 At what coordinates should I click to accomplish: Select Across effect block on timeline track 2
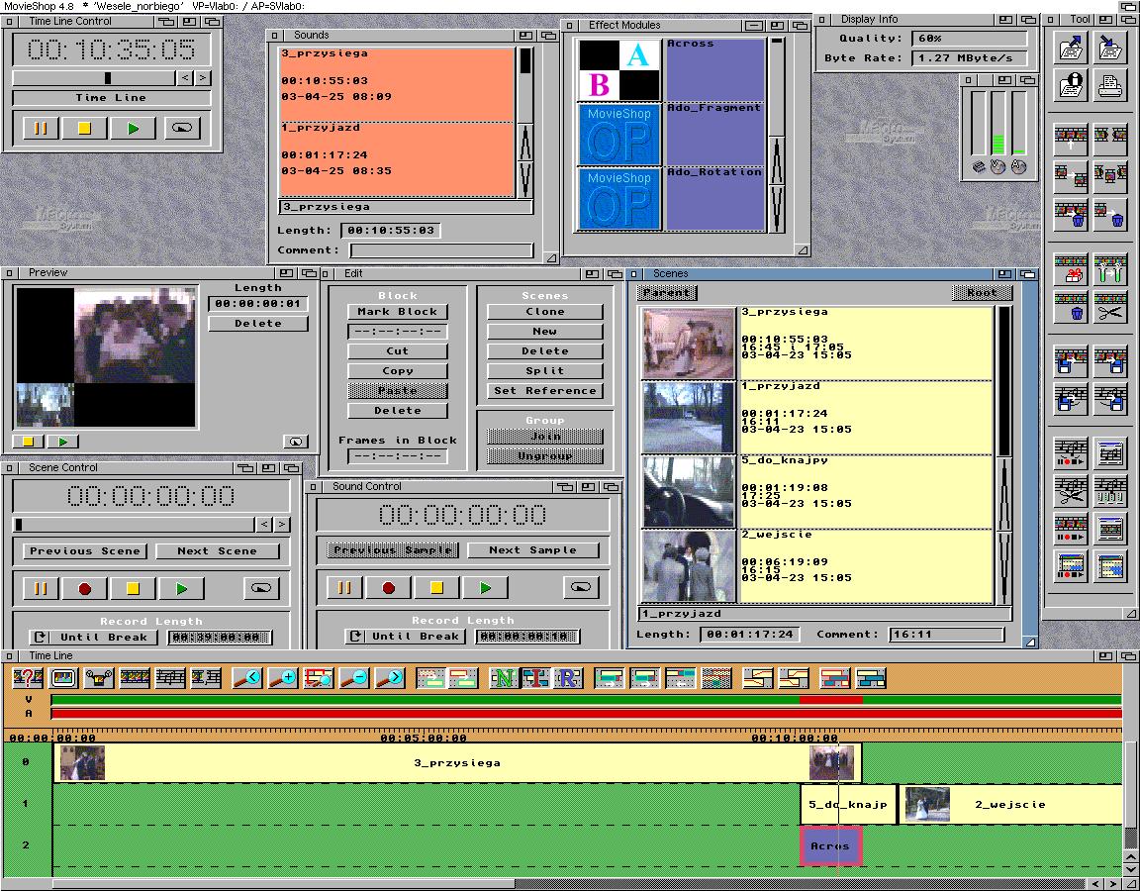pos(830,845)
